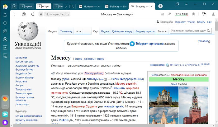218x127 pixels.
Task: Click the Wikipedia globe logo
Action: 28,31
